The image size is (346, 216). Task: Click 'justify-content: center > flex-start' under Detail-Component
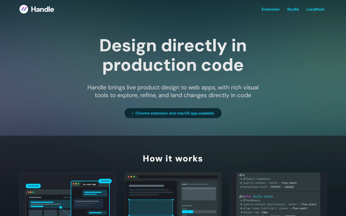(268, 183)
